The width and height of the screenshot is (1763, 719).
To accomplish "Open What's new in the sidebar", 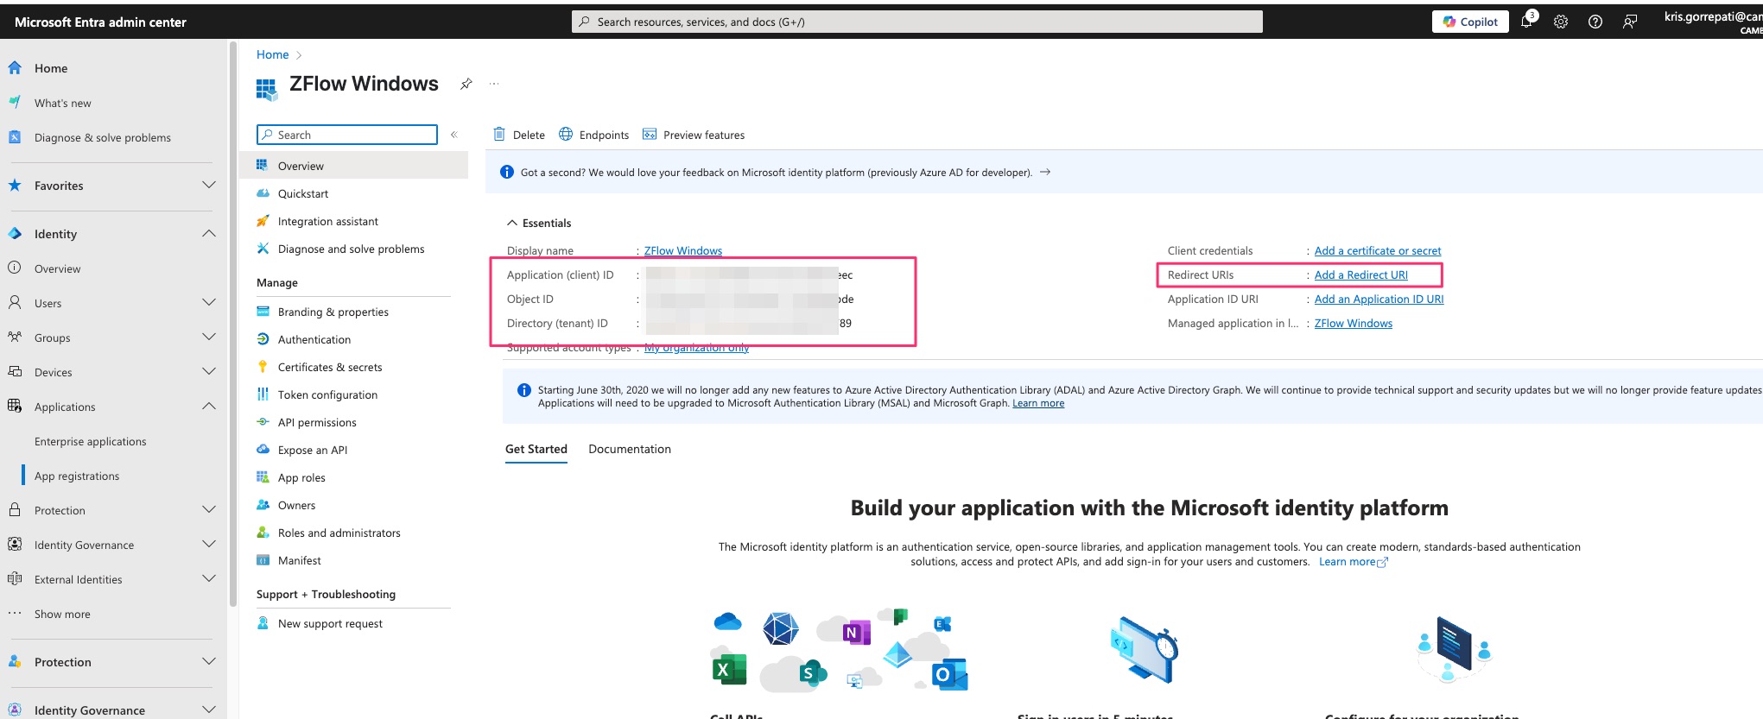I will tap(62, 103).
